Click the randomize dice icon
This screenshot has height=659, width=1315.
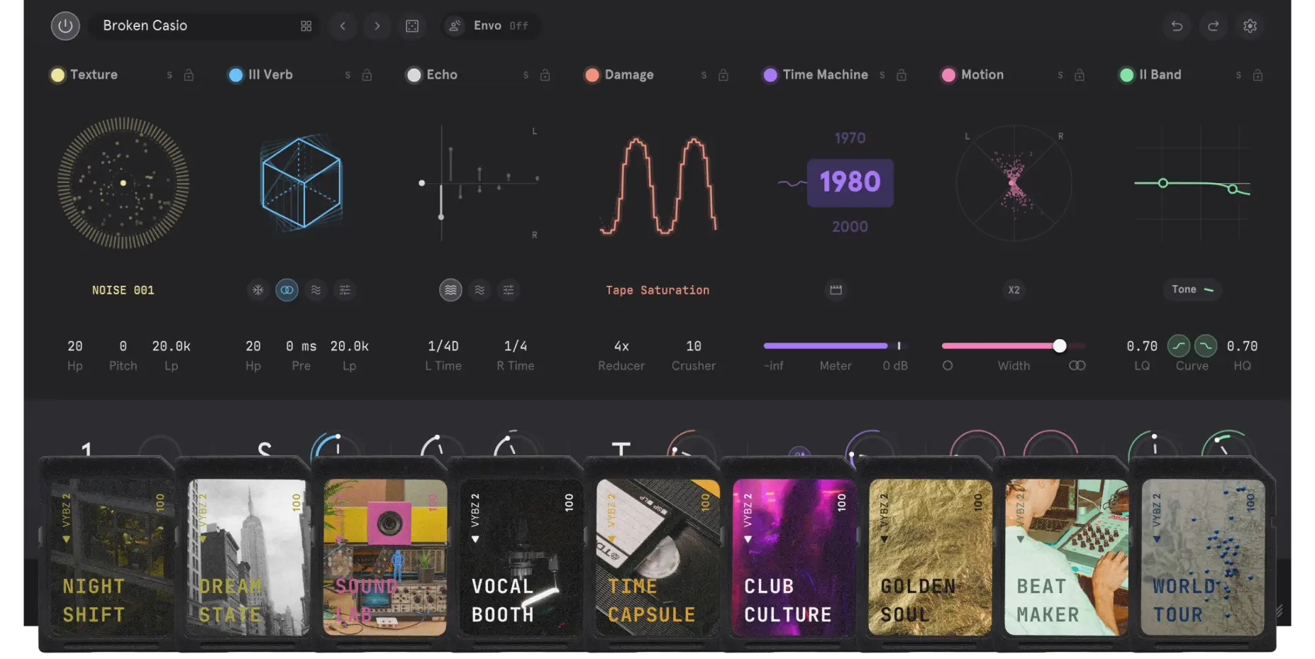point(412,26)
